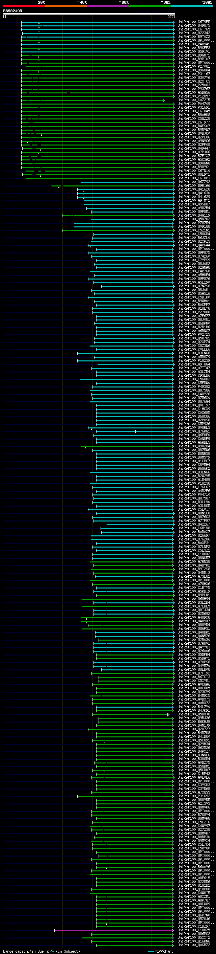
Task: Click the red ~20% identity legend bar
Action: click(x=24, y=6)
